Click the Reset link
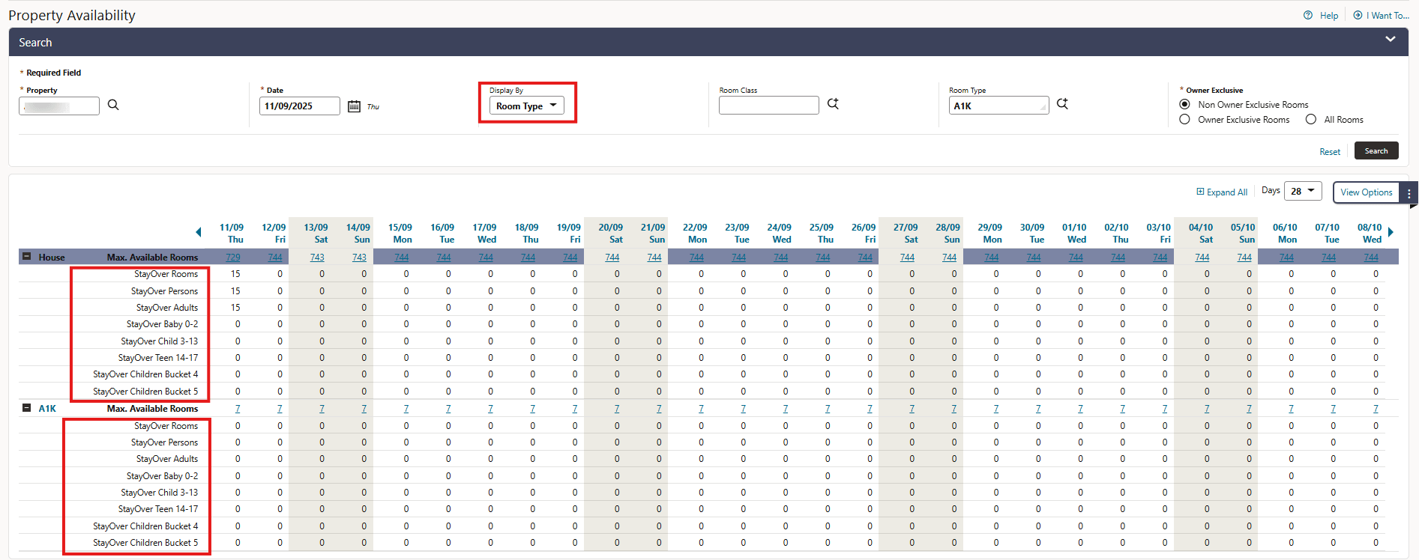The image size is (1419, 560). [x=1330, y=152]
